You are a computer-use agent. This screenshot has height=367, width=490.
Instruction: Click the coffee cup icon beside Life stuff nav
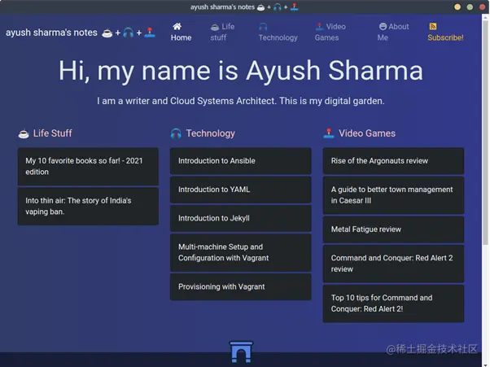coord(215,28)
